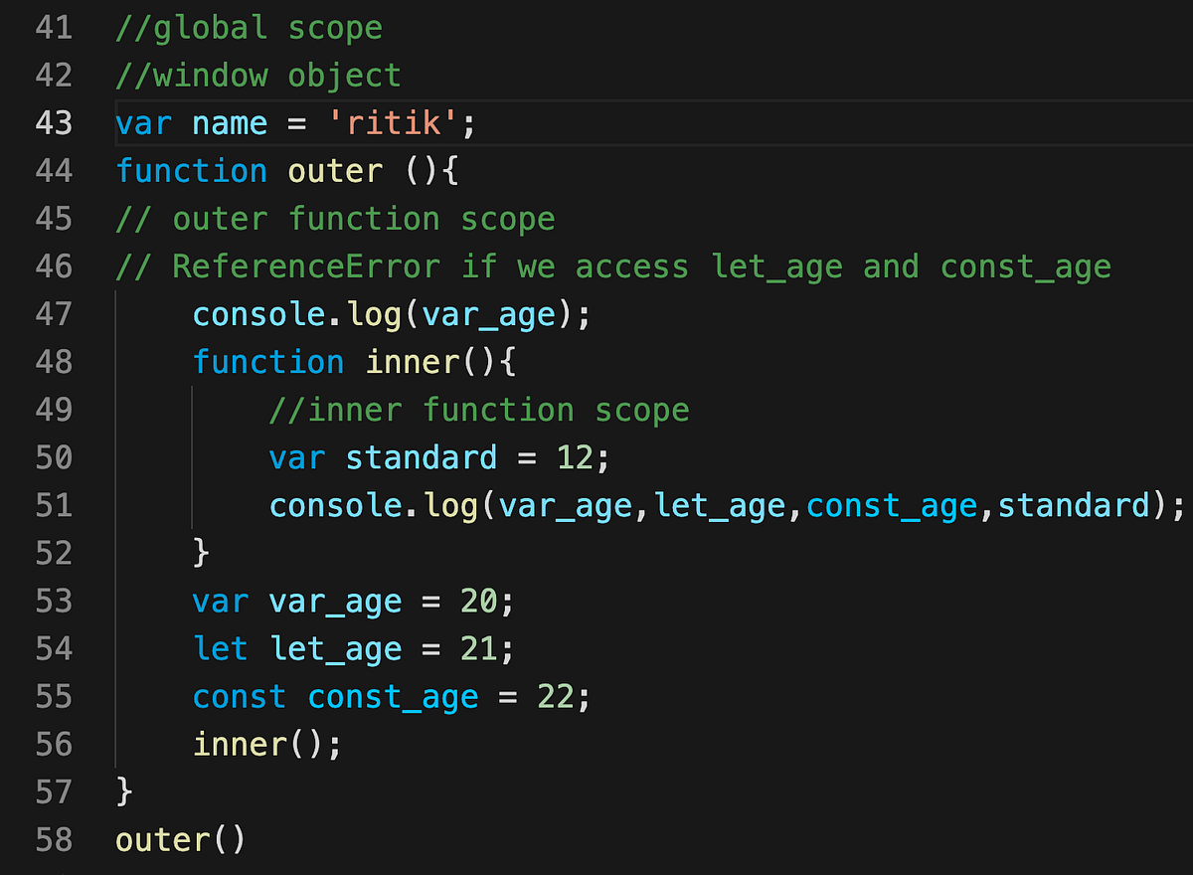Click the outer() call on line 58
Image resolution: width=1193 pixels, height=875 pixels.
(177, 839)
